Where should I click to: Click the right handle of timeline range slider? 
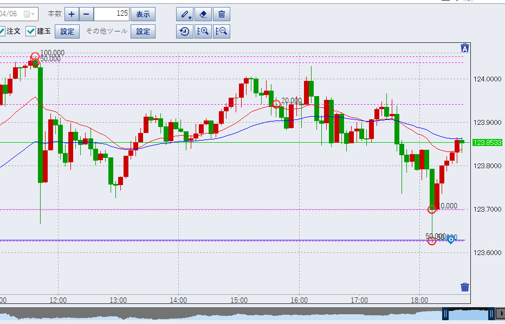pyautogui.click(x=491, y=314)
